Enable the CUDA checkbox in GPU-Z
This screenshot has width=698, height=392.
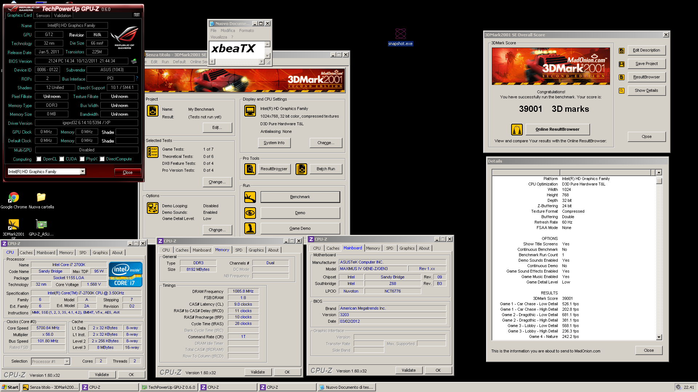click(x=62, y=159)
